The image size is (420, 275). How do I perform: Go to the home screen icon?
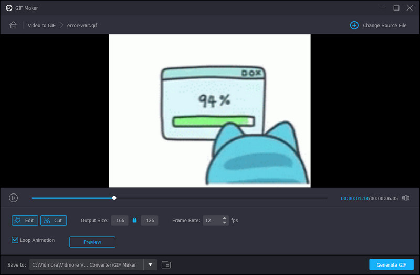pyautogui.click(x=14, y=25)
